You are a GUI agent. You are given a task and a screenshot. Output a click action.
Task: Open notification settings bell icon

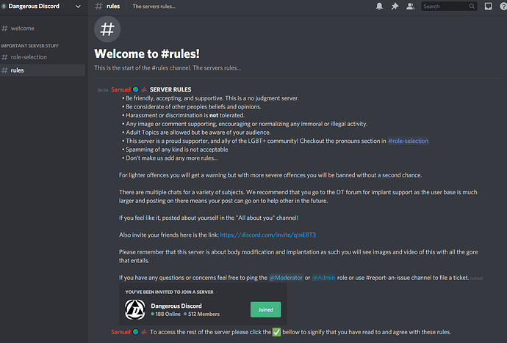coord(379,6)
